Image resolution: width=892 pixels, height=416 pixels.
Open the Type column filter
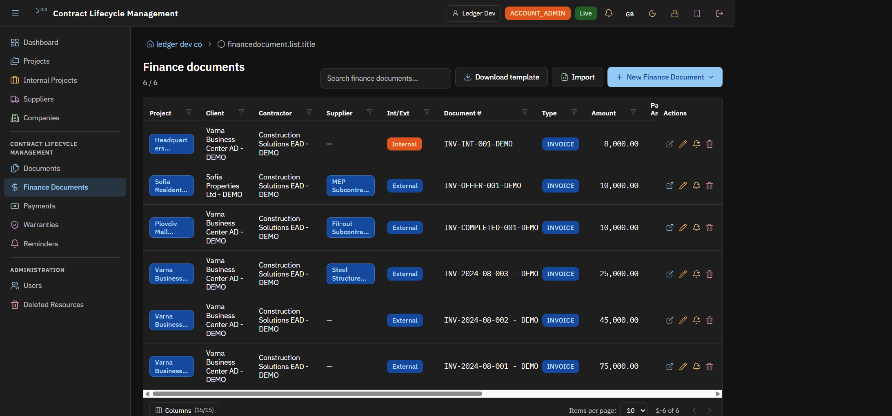[x=574, y=112]
